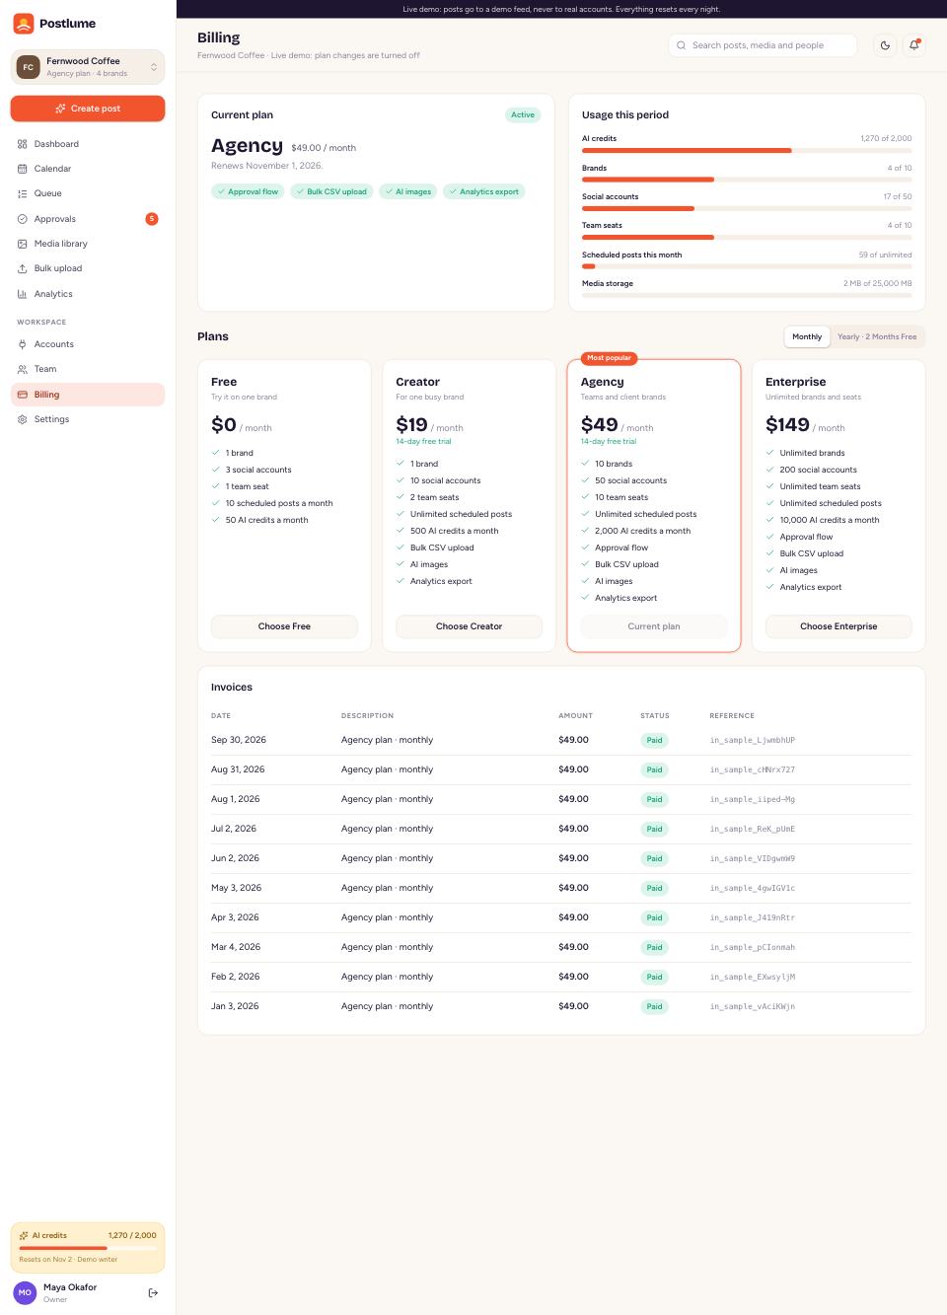
Task: Click the Approvals badge showing 5
Action: pyautogui.click(x=152, y=219)
